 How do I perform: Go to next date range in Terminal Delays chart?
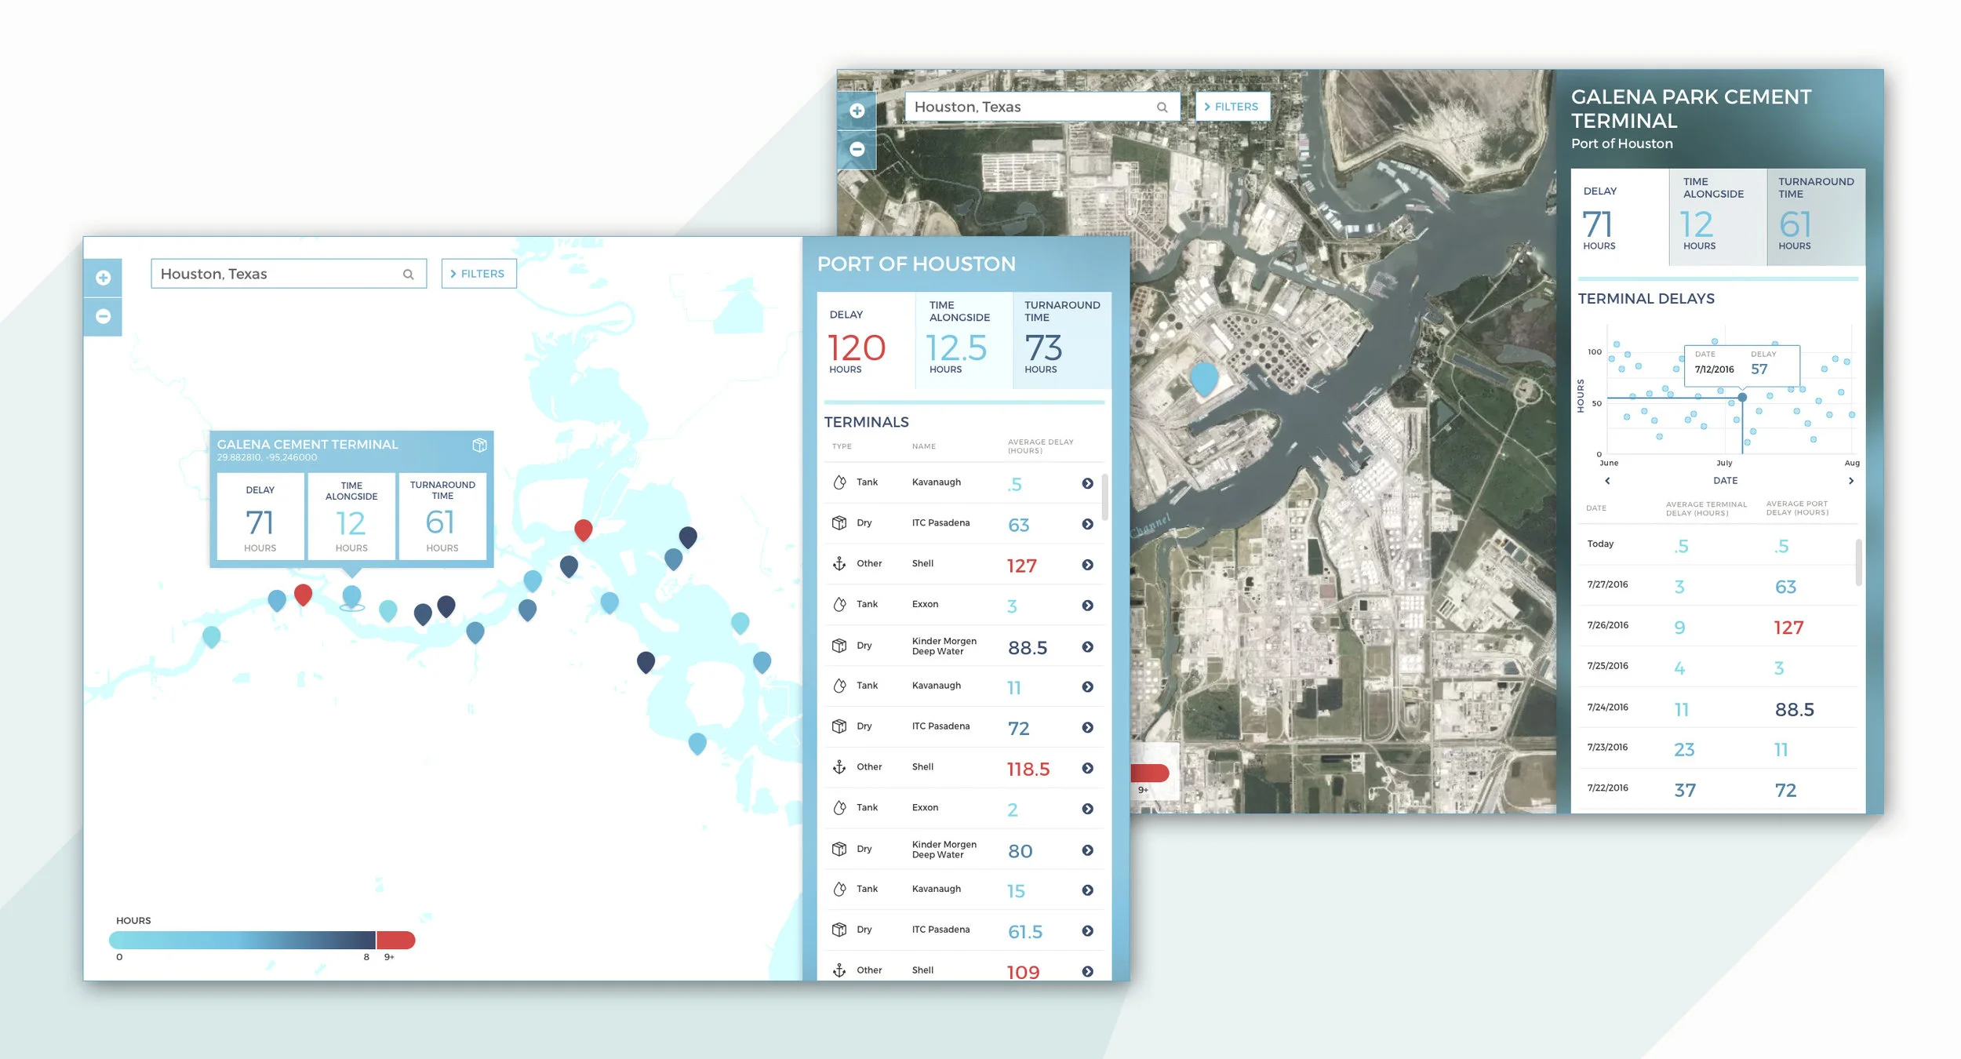[x=1851, y=481]
